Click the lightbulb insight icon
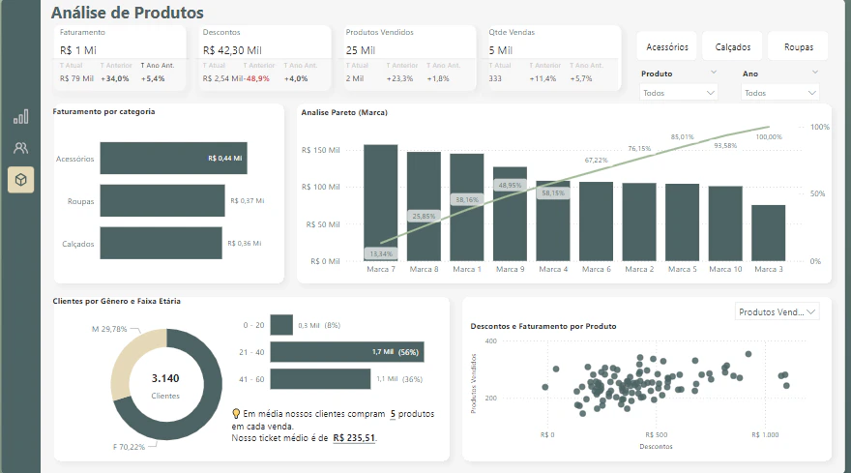 coord(236,414)
